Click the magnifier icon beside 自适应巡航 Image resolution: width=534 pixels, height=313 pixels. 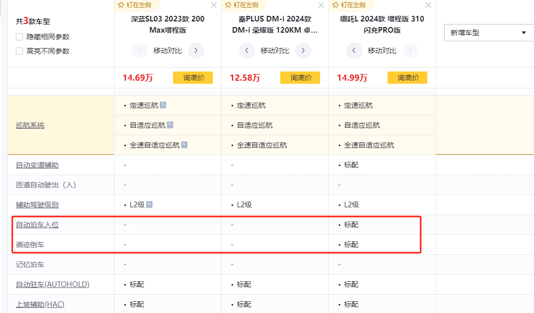click(170, 125)
